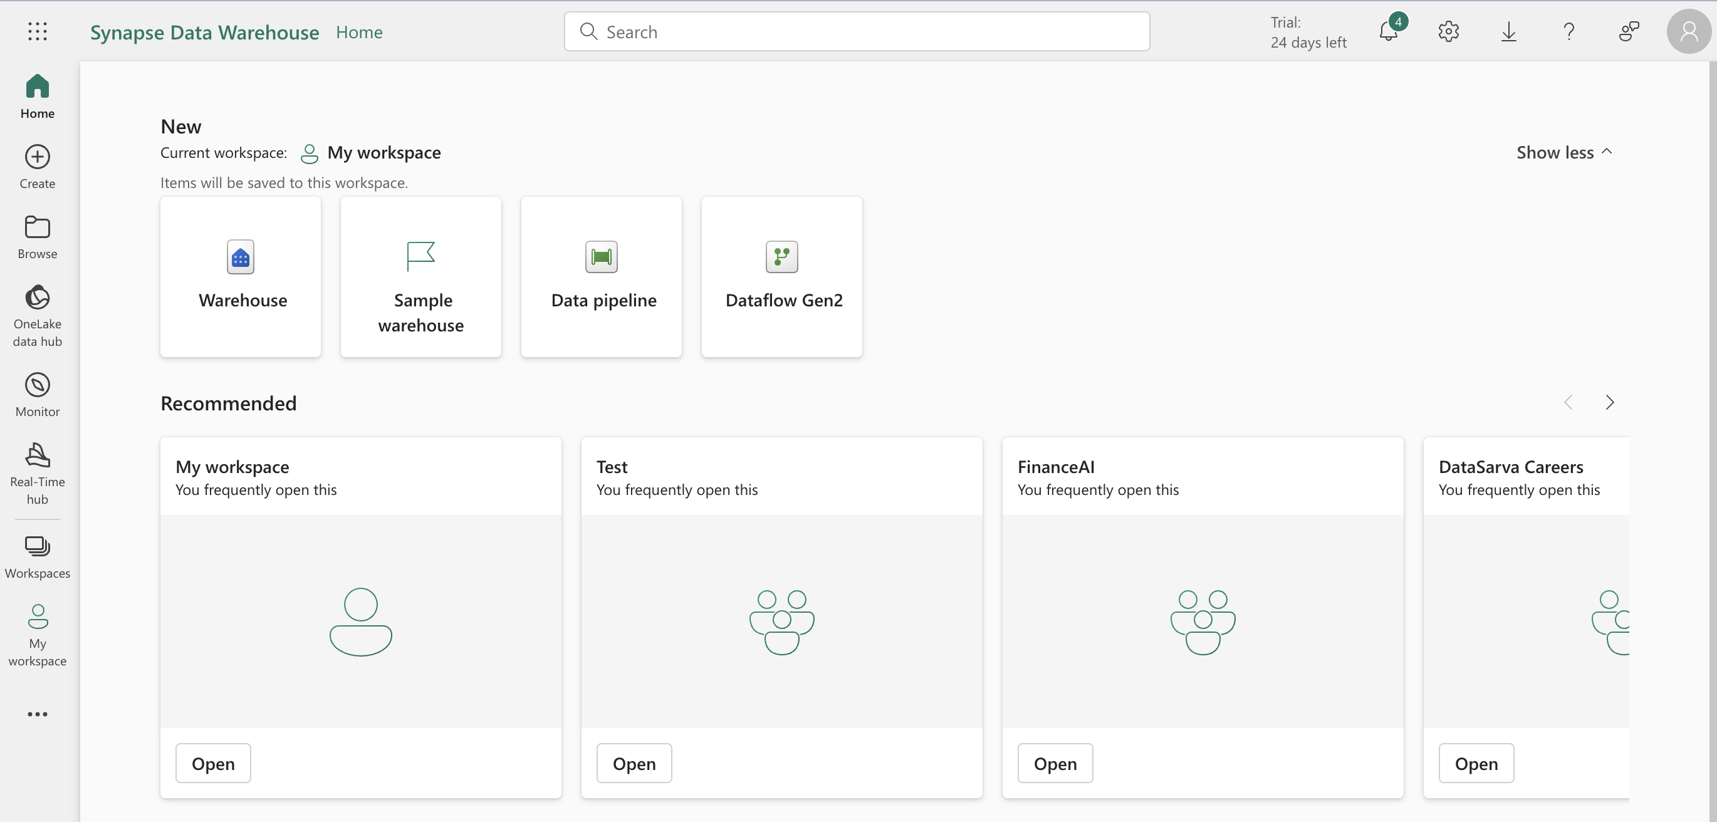The width and height of the screenshot is (1717, 822).
Task: Open the Test workspace card
Action: click(634, 763)
